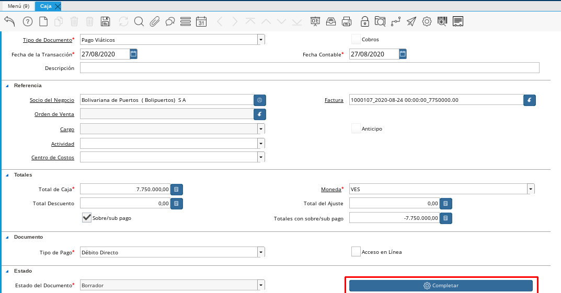Open the Help question mark icon

(28, 21)
